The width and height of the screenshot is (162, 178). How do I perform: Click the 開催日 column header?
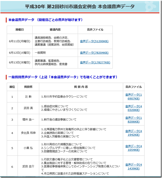(x=20, y=30)
